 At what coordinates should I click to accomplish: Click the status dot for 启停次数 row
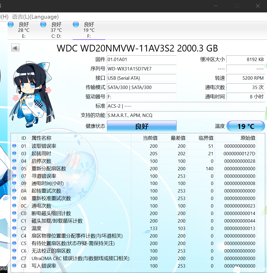pyautogui.click(x=14, y=161)
